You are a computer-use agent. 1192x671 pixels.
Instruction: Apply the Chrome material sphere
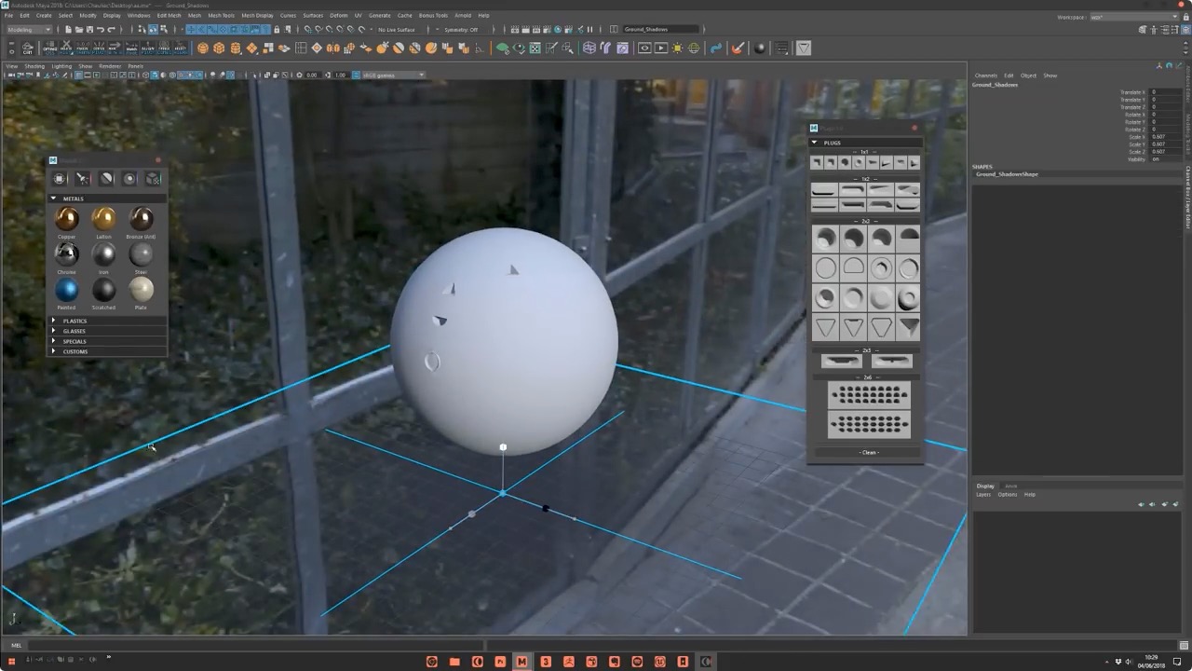pyautogui.click(x=66, y=253)
